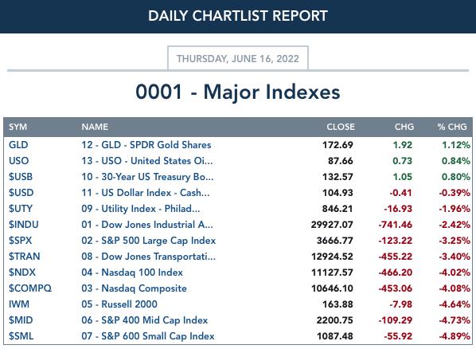Open 12 - GLD - SPDR Gold Shares chart
Viewport: 476px width, 349px height.
coord(146,145)
